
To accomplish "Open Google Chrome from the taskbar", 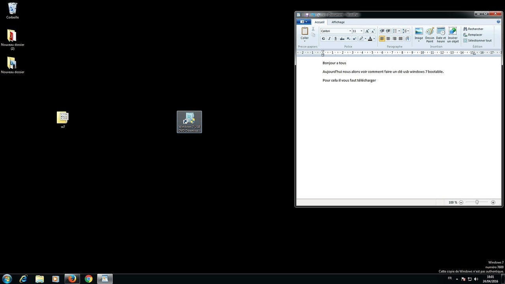I will click(88, 279).
